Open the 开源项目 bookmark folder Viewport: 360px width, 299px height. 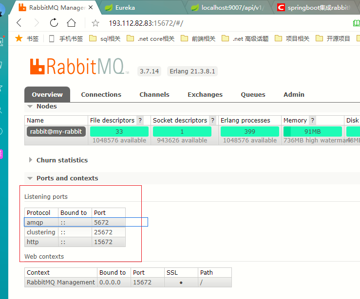click(333, 38)
